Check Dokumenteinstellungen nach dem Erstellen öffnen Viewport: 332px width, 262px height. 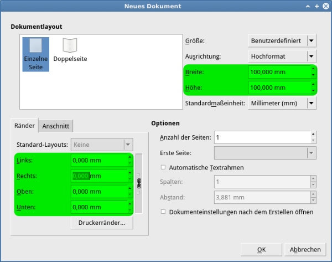[163, 212]
